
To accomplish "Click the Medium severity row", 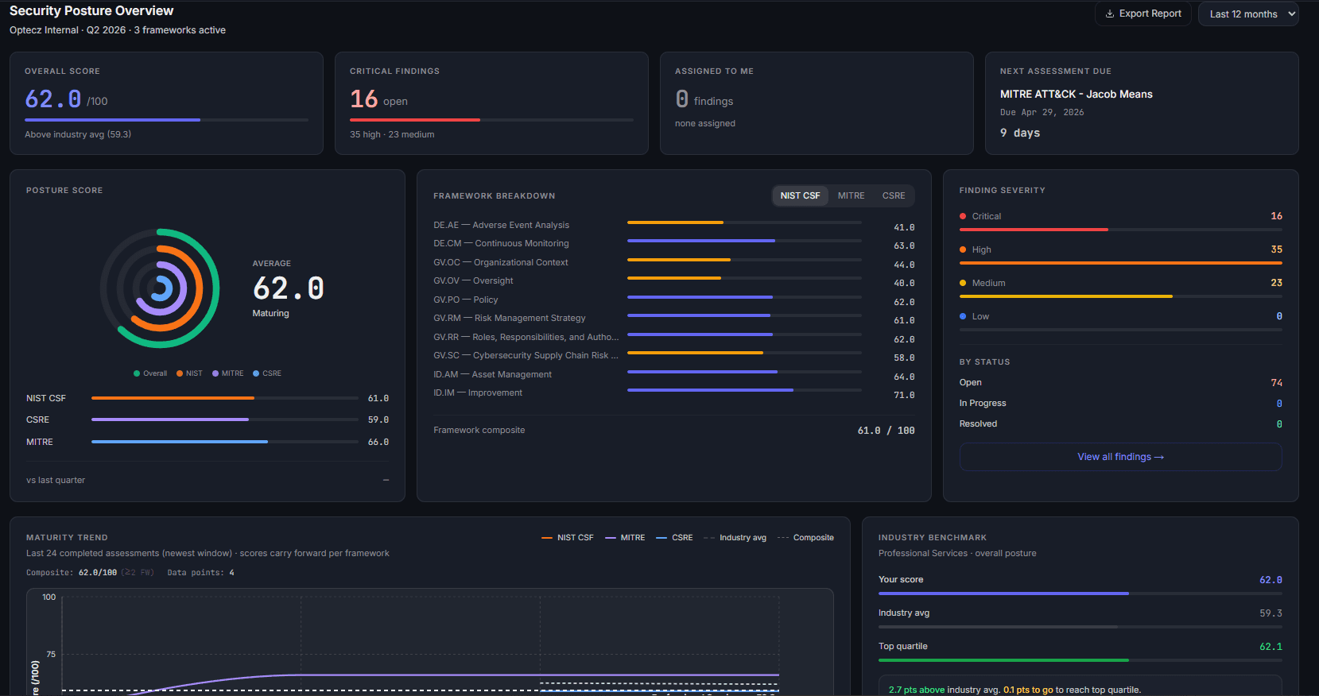I will click(x=1120, y=288).
